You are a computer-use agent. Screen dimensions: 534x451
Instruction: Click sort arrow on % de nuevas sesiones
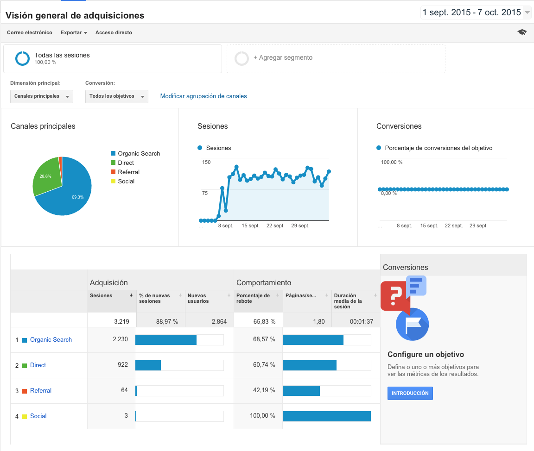[x=180, y=295]
